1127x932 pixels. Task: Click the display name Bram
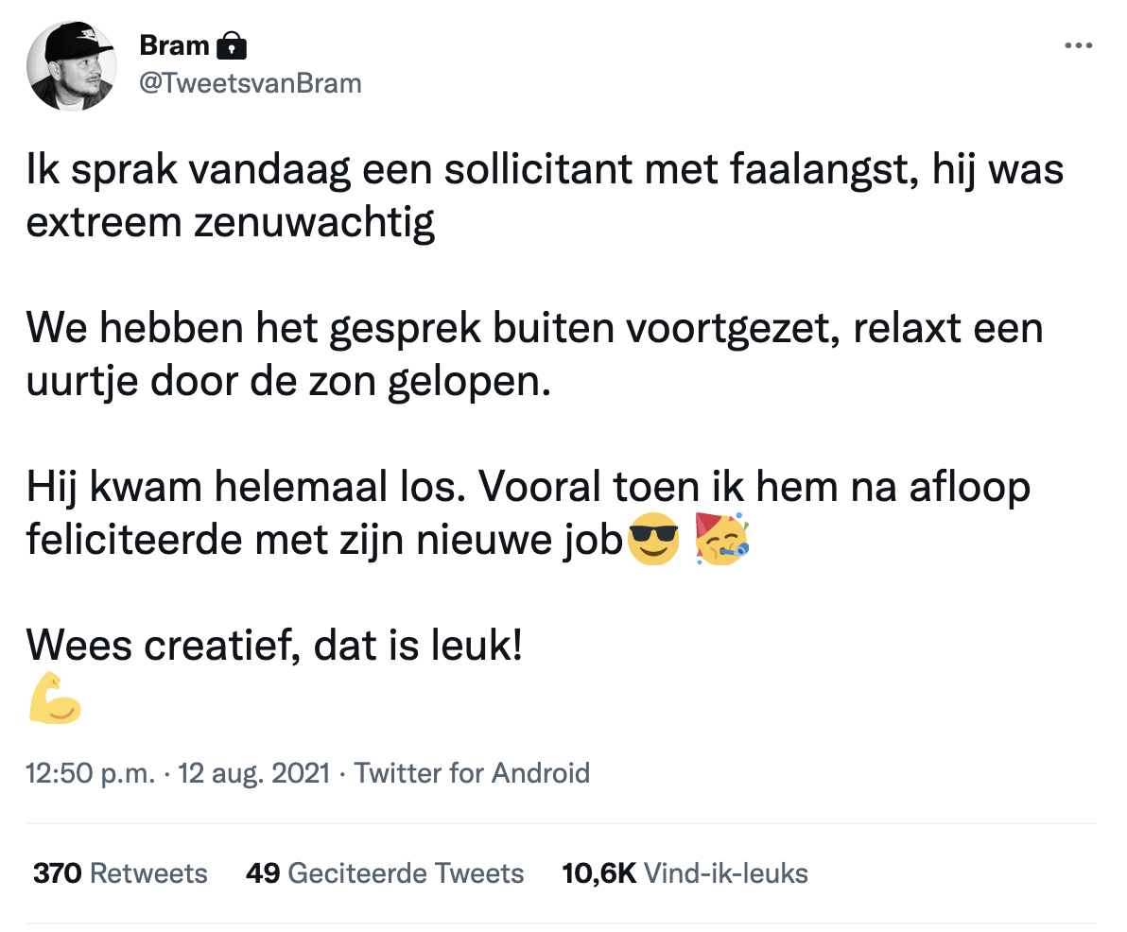(174, 44)
